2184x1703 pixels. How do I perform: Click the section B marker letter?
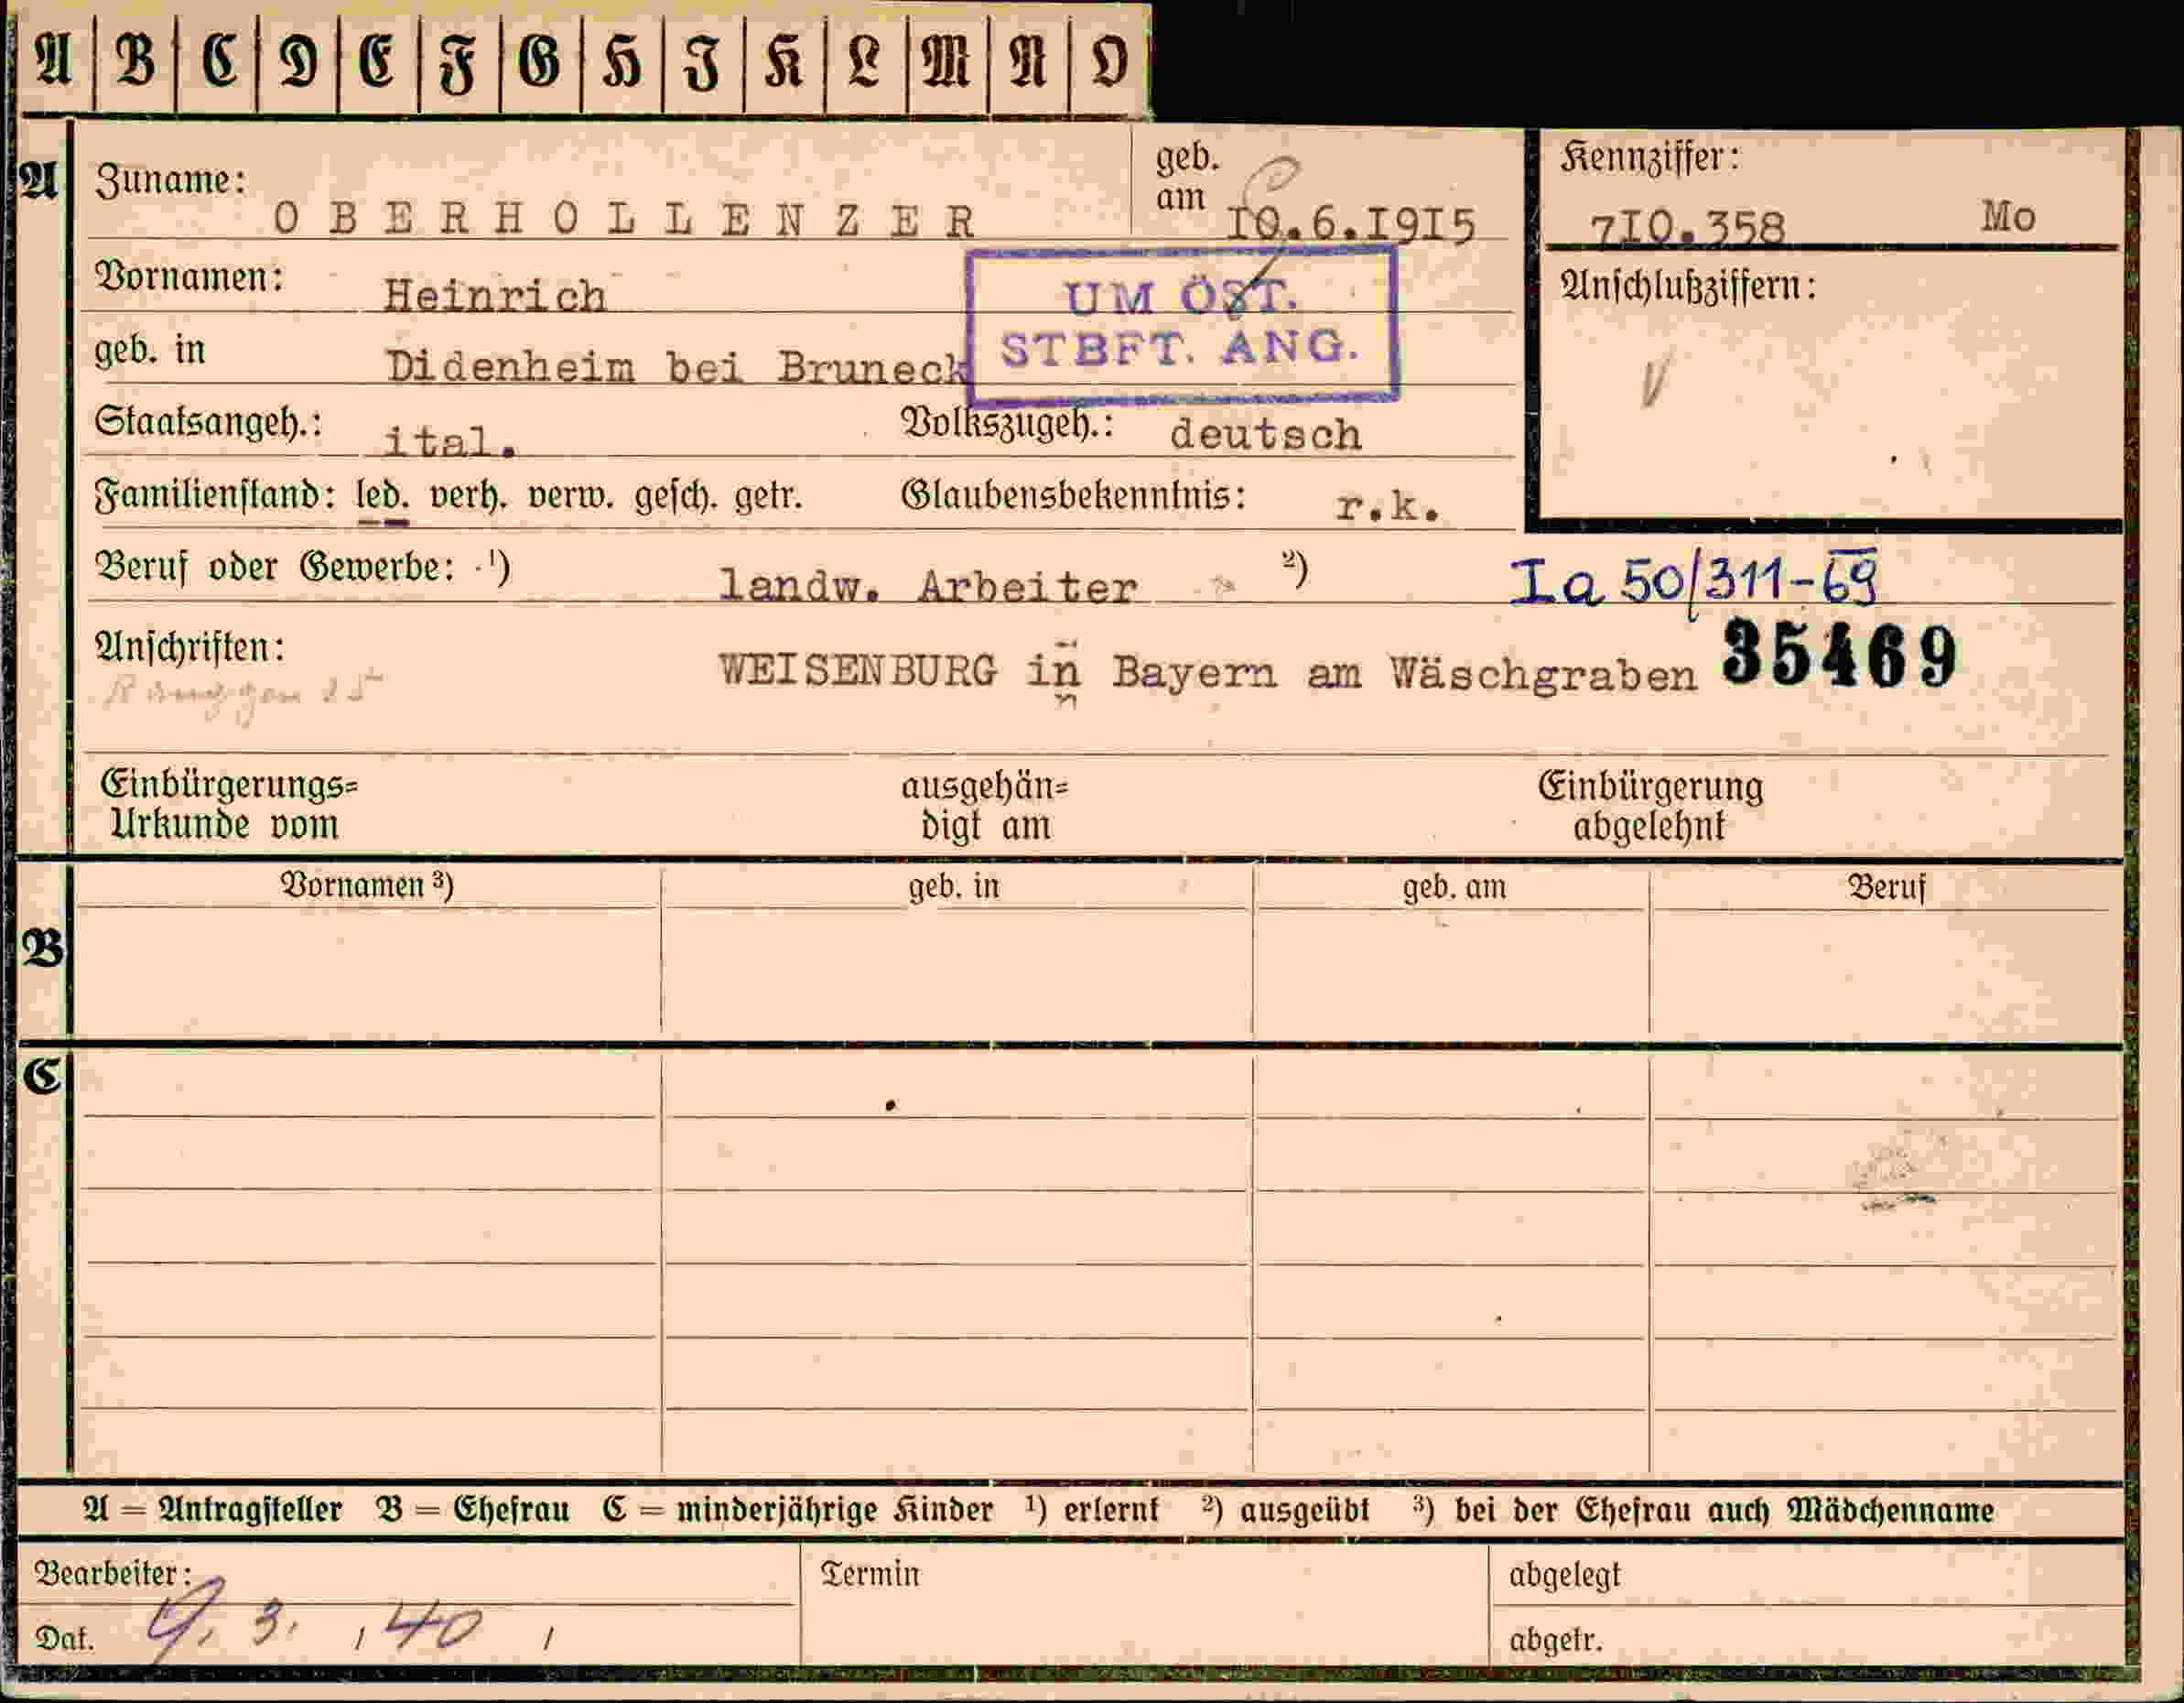(x=44, y=949)
